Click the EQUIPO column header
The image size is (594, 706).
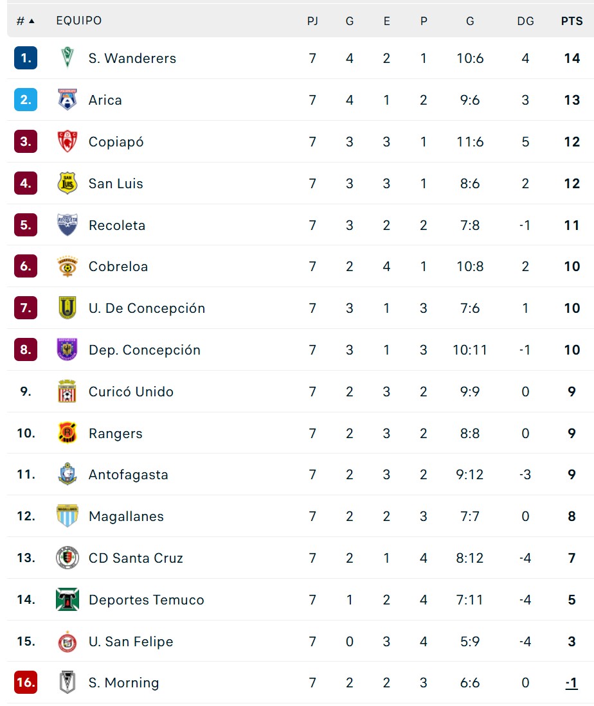(79, 21)
